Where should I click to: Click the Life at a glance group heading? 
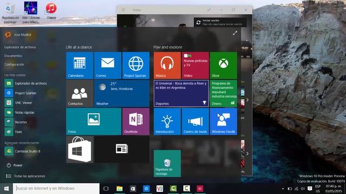(79, 47)
